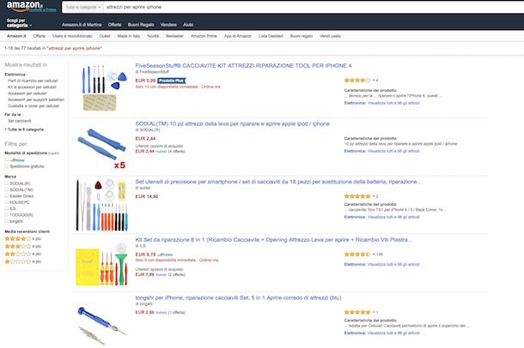Enable the Prime shipping checkbox

(6, 160)
